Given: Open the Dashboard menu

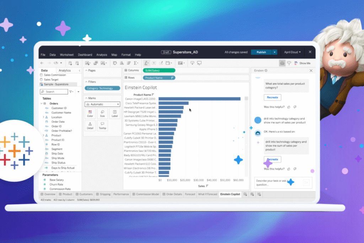Looking at the screenshot, I should click(85, 55).
